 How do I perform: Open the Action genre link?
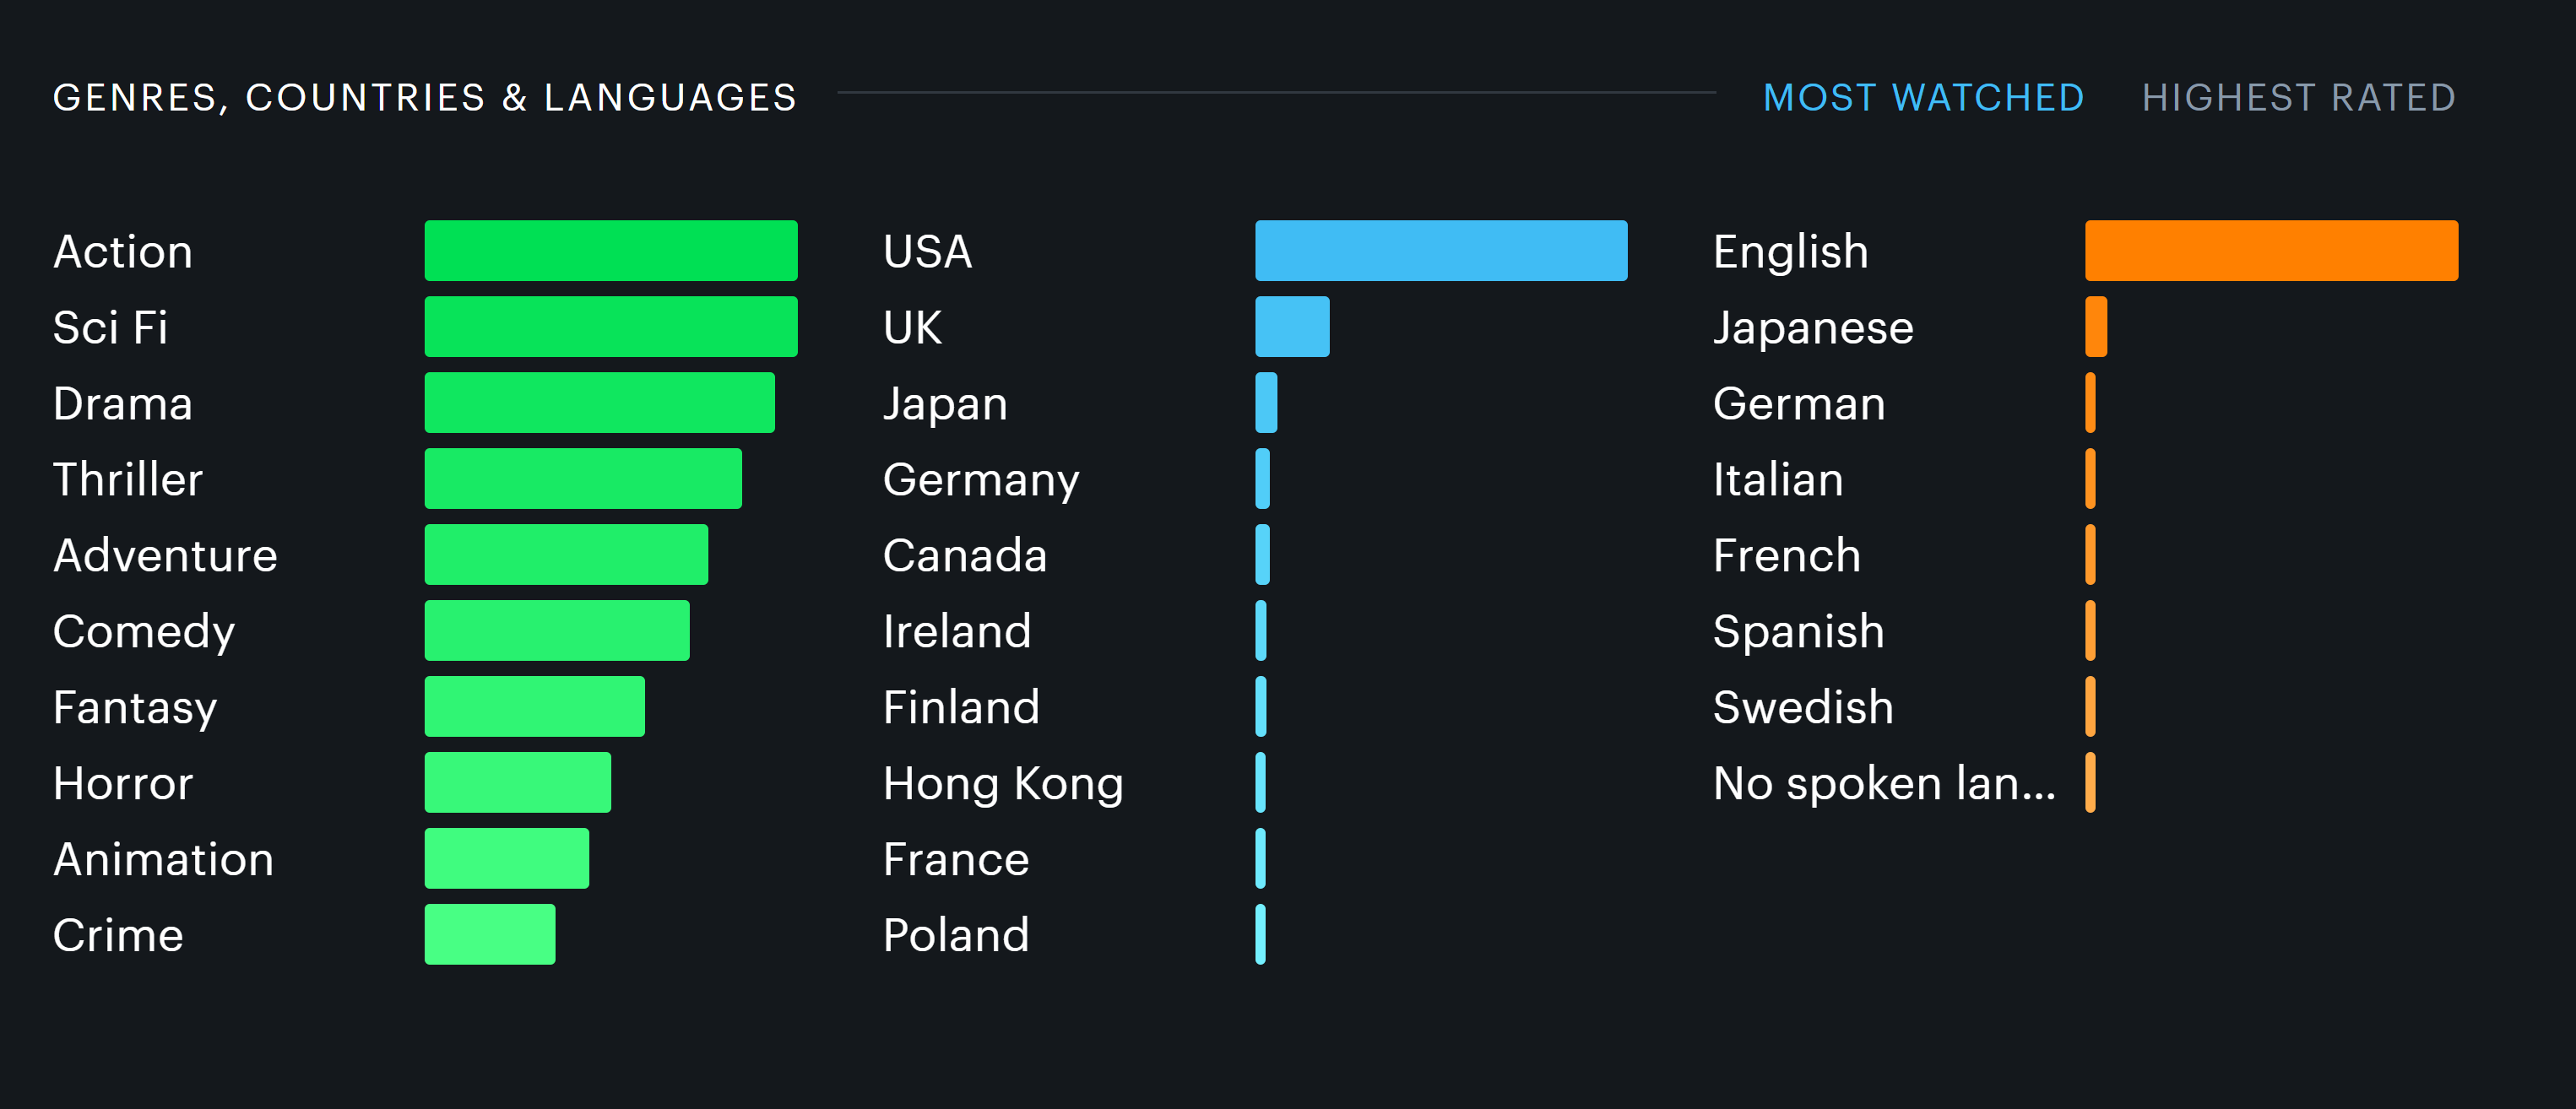point(123,251)
